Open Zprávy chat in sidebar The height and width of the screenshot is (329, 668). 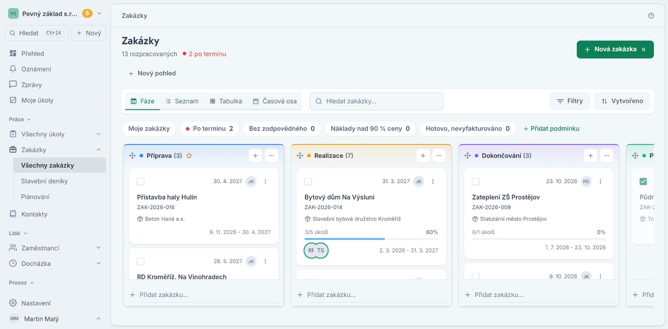pyautogui.click(x=55, y=85)
